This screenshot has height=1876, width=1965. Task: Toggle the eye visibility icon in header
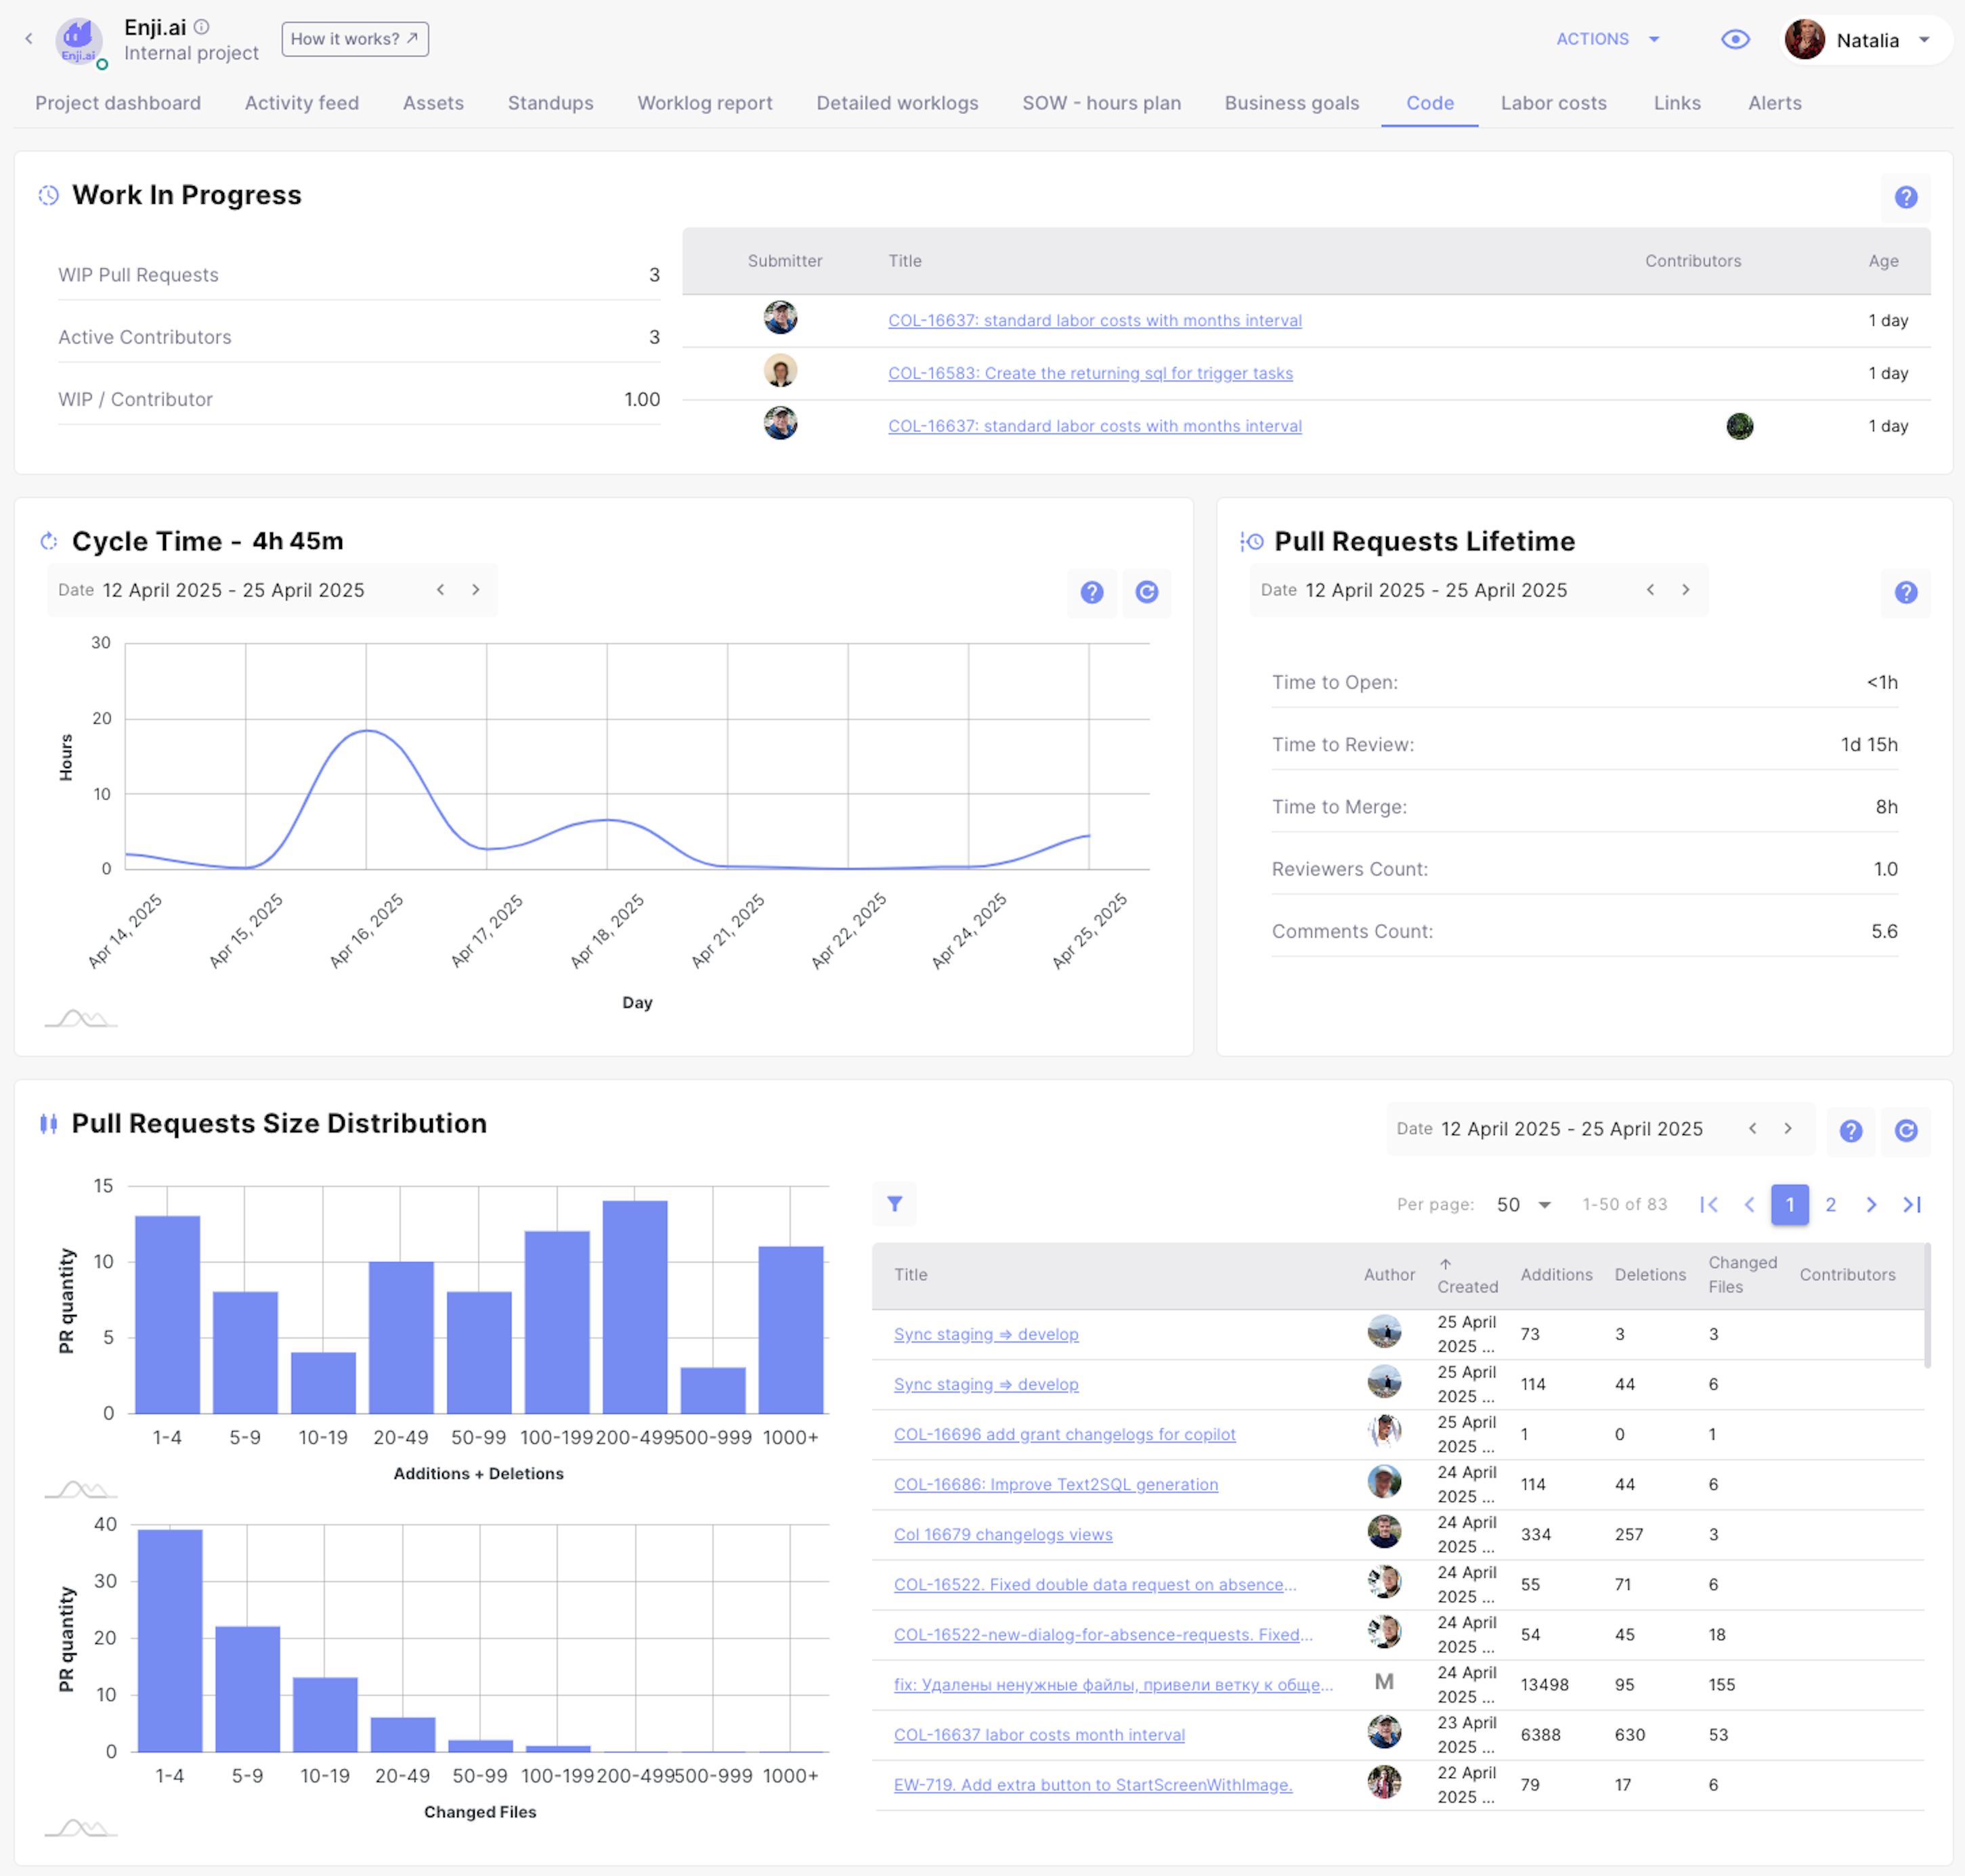click(1735, 39)
